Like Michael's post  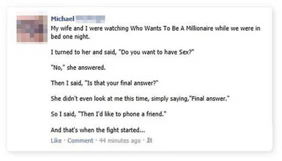click(x=56, y=140)
